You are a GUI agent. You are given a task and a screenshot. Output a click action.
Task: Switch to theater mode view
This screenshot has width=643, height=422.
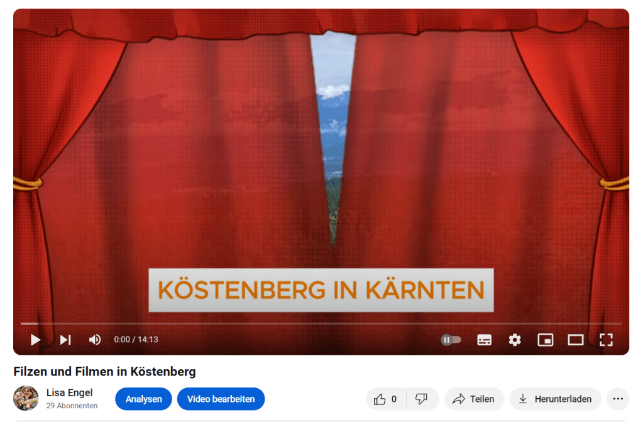(575, 340)
